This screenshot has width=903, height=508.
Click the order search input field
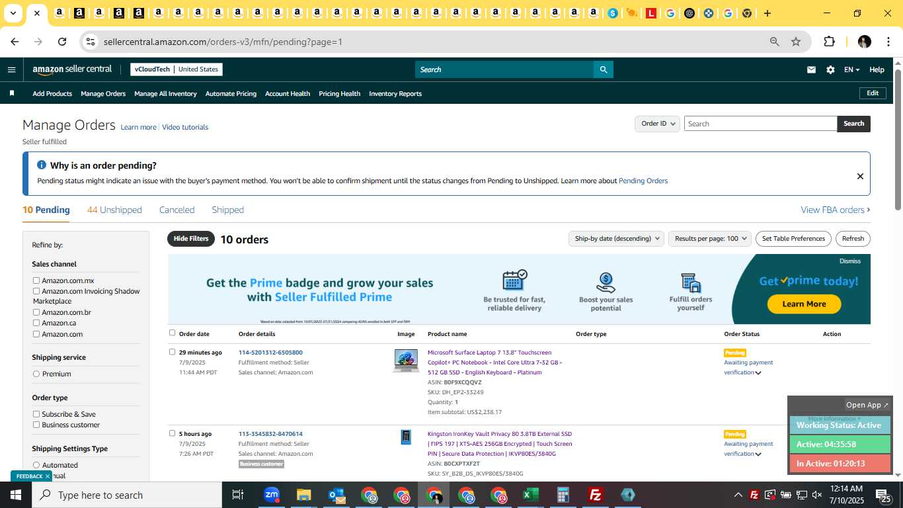tap(760, 124)
